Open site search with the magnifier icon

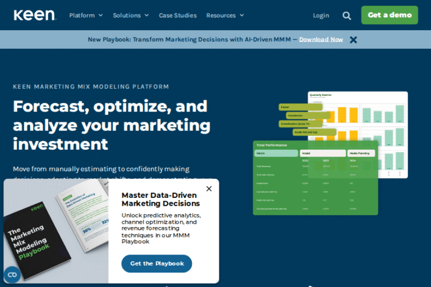pyautogui.click(x=347, y=16)
